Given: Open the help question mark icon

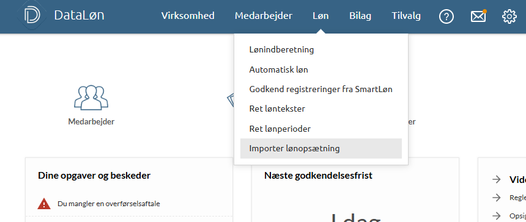Looking at the screenshot, I should coord(446,16).
